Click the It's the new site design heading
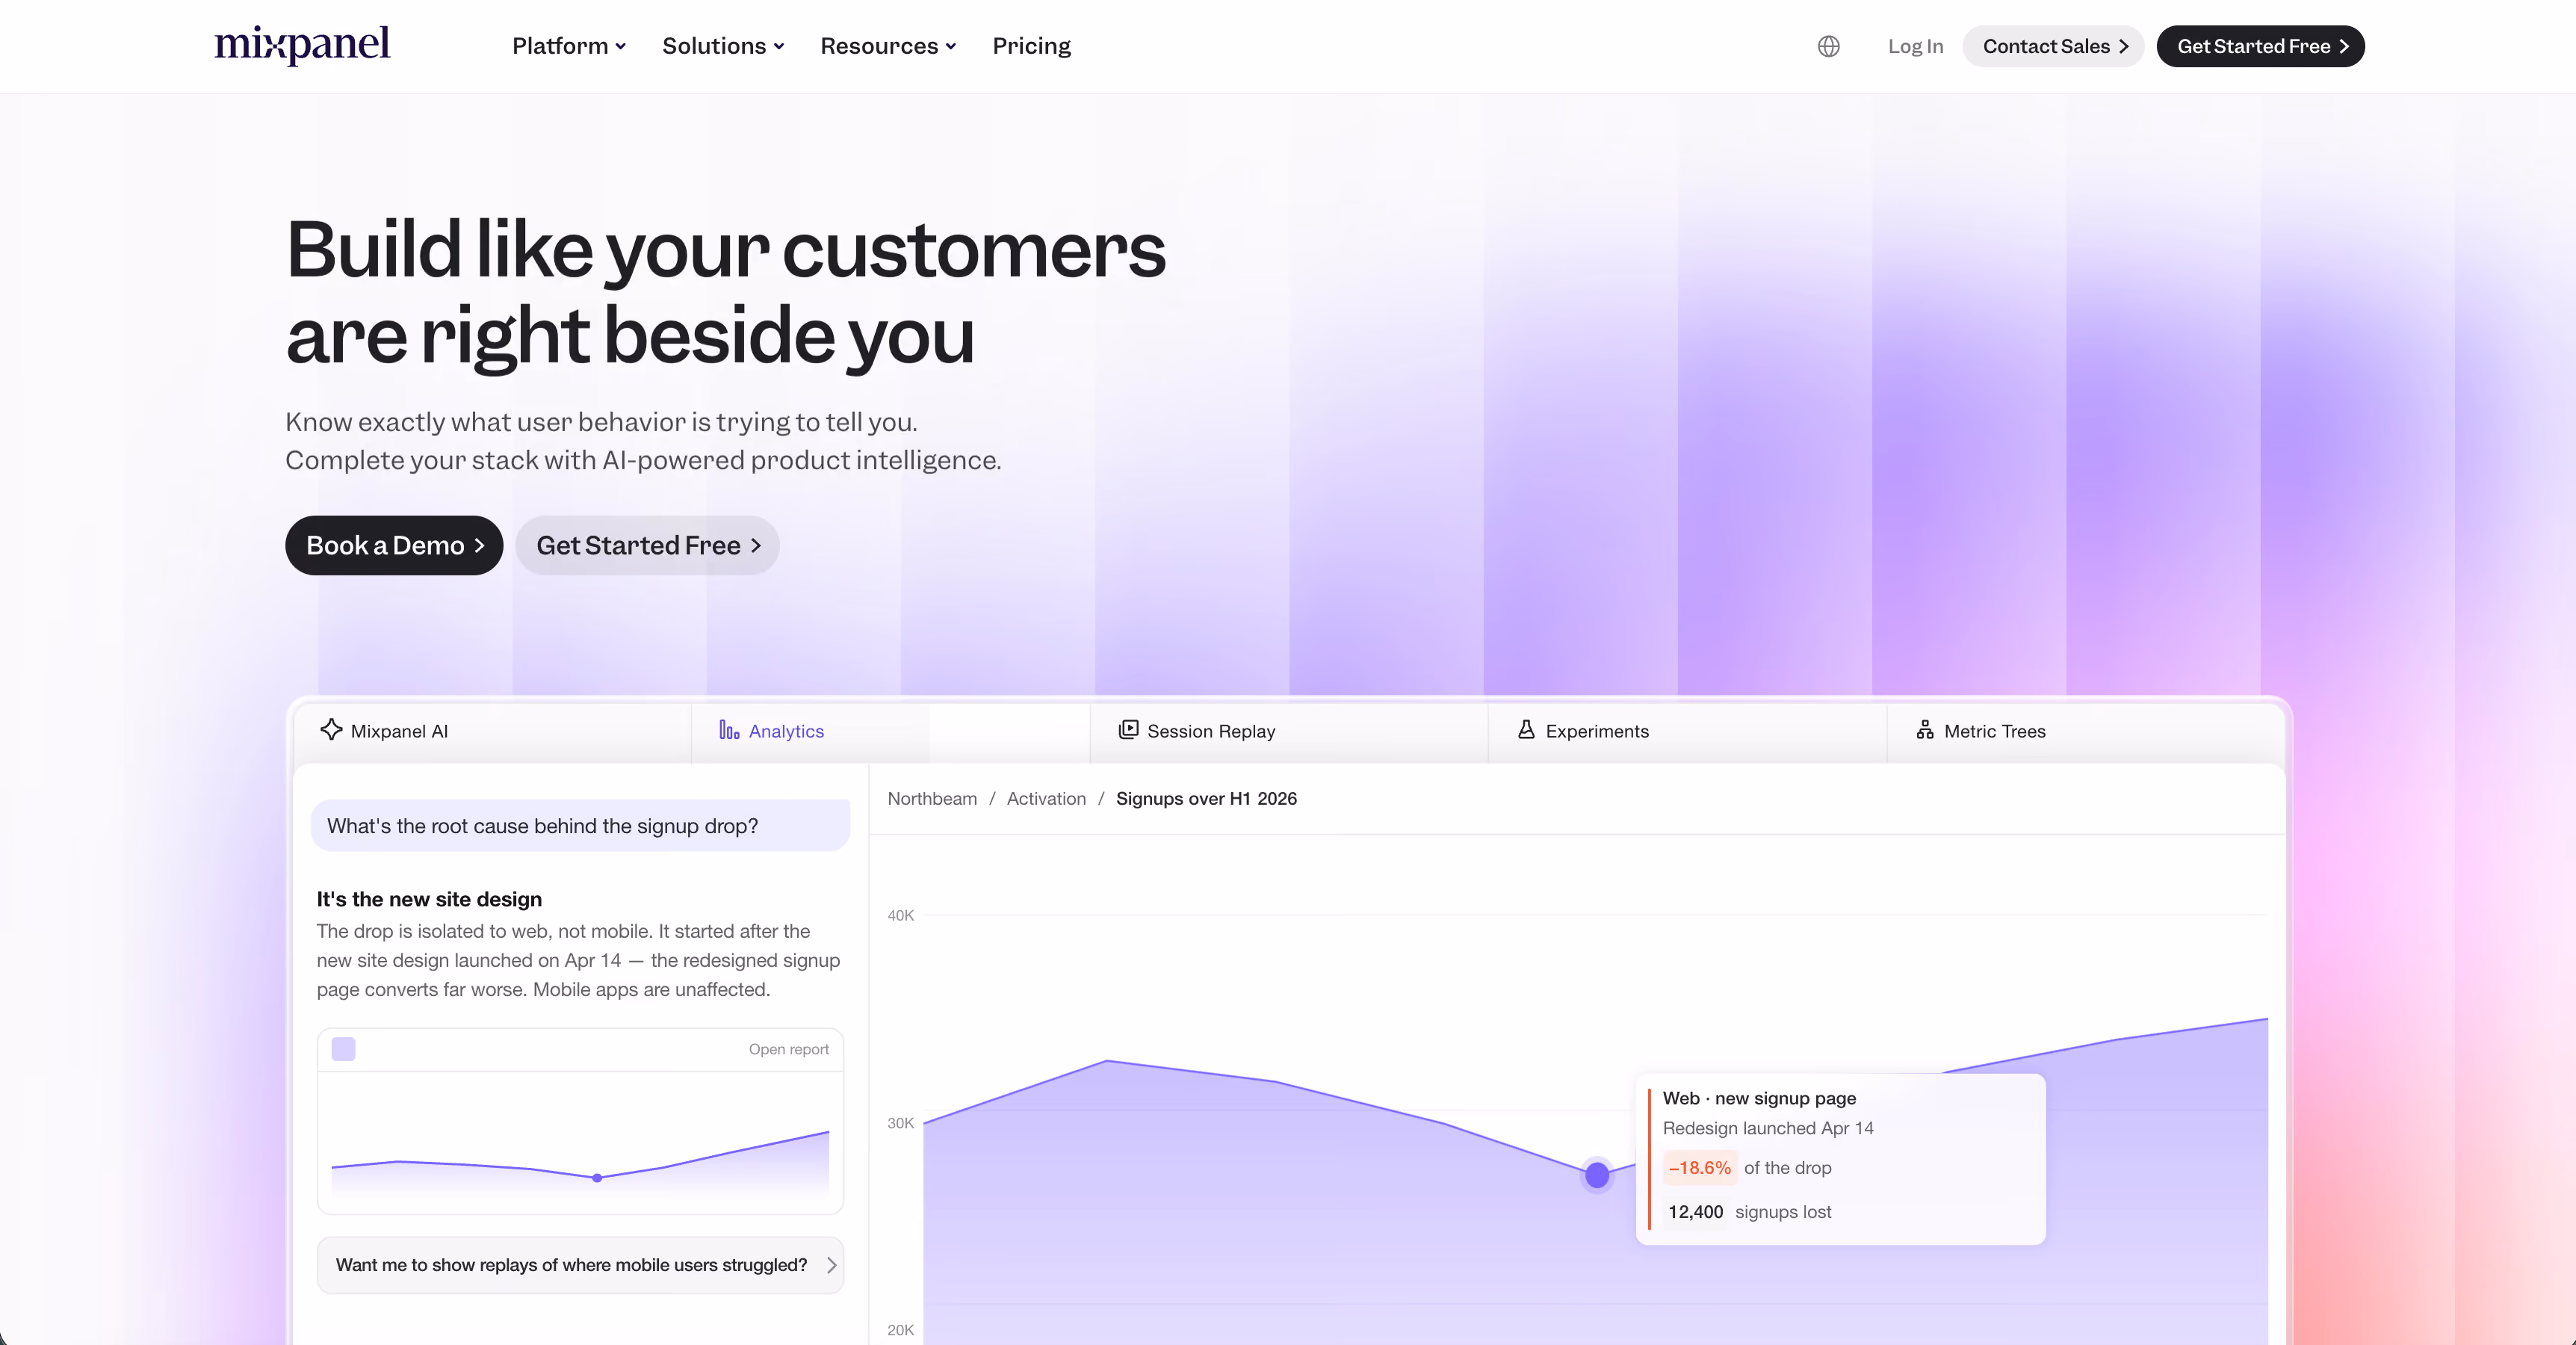The width and height of the screenshot is (2576, 1345). (429, 899)
